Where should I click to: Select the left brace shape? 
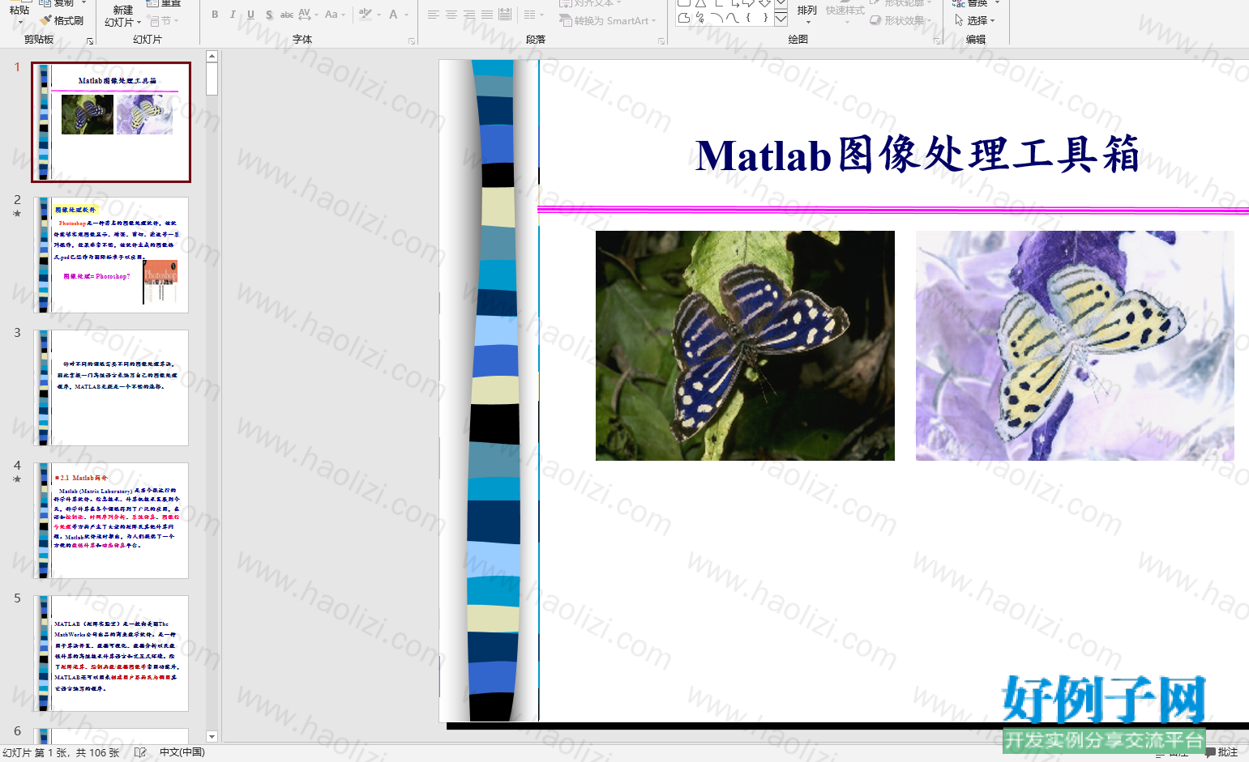(749, 17)
